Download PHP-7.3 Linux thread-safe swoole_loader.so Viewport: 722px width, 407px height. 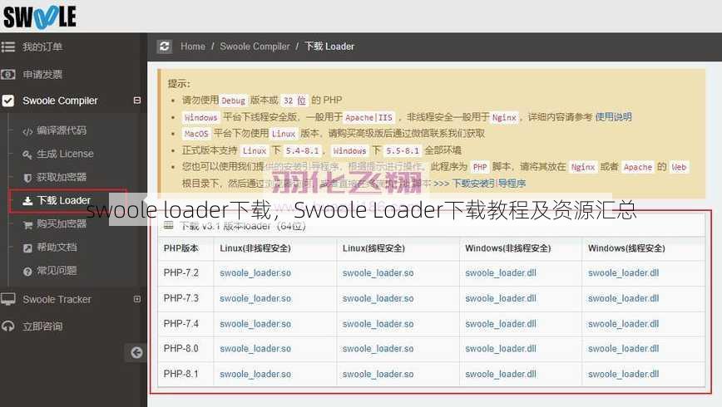(378, 298)
